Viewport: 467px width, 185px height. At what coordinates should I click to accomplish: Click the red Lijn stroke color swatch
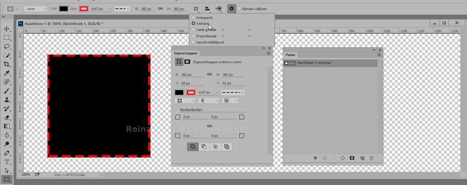pos(84,9)
